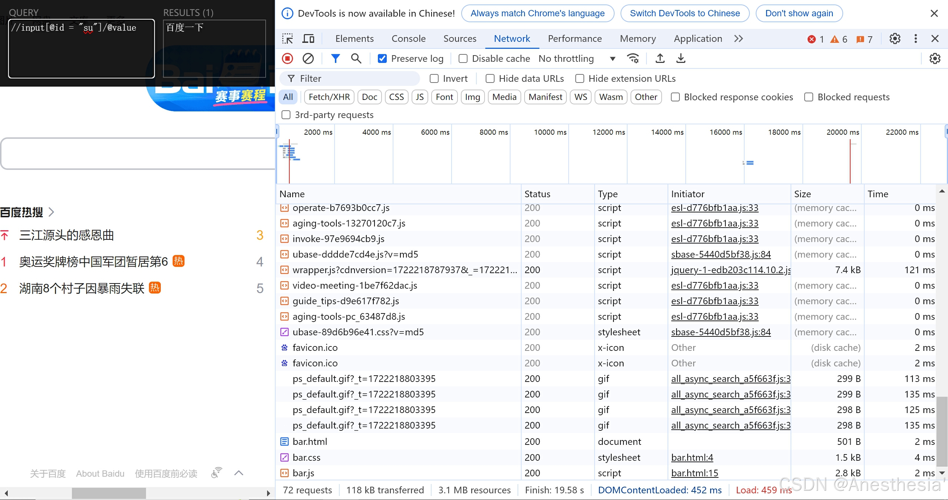This screenshot has width=948, height=500.
Task: Filter requests by Img type
Action: [472, 97]
